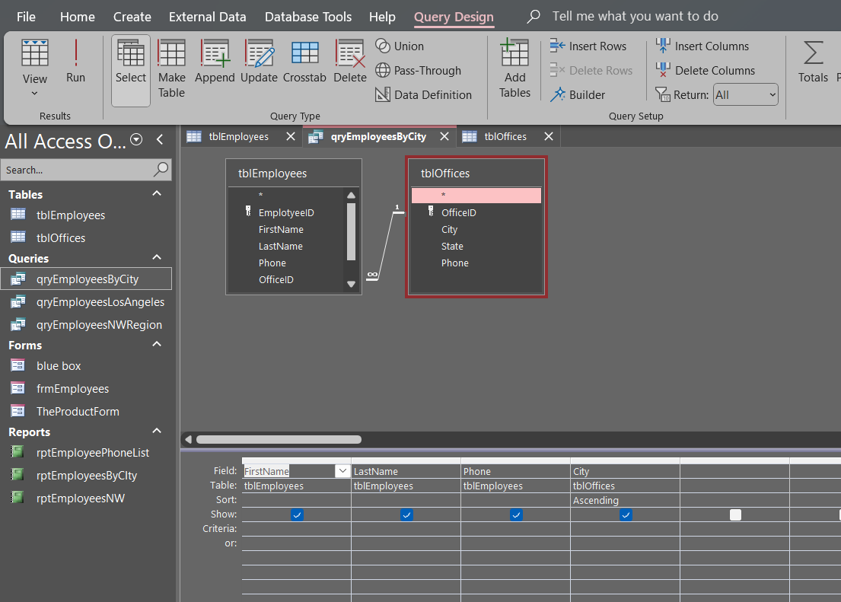Switch to tblOffices document tab
The width and height of the screenshot is (841, 602).
(x=505, y=137)
